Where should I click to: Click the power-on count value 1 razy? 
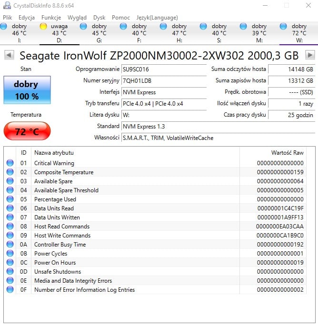click(292, 104)
